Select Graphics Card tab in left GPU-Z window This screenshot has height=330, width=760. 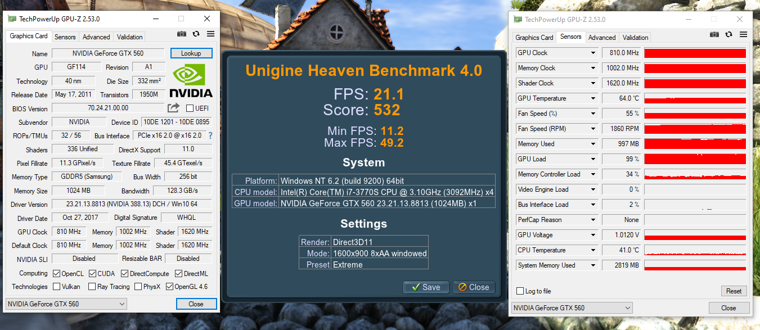pyautogui.click(x=29, y=36)
